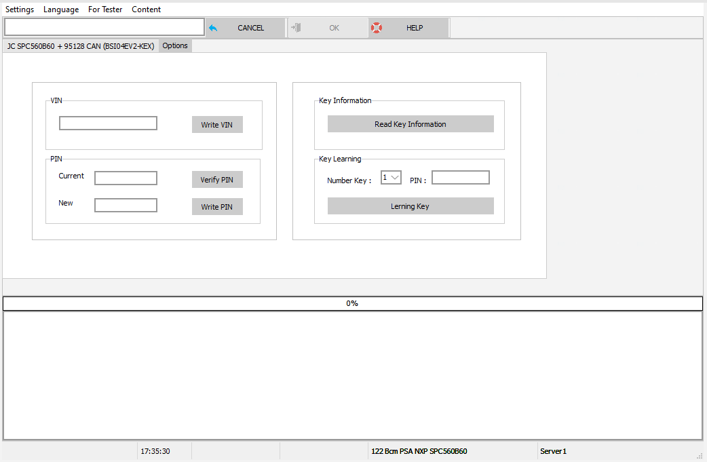Select the JC SPC560B60 + 95128 CAN tab
Viewport: 707px width, 462px height.
point(79,45)
